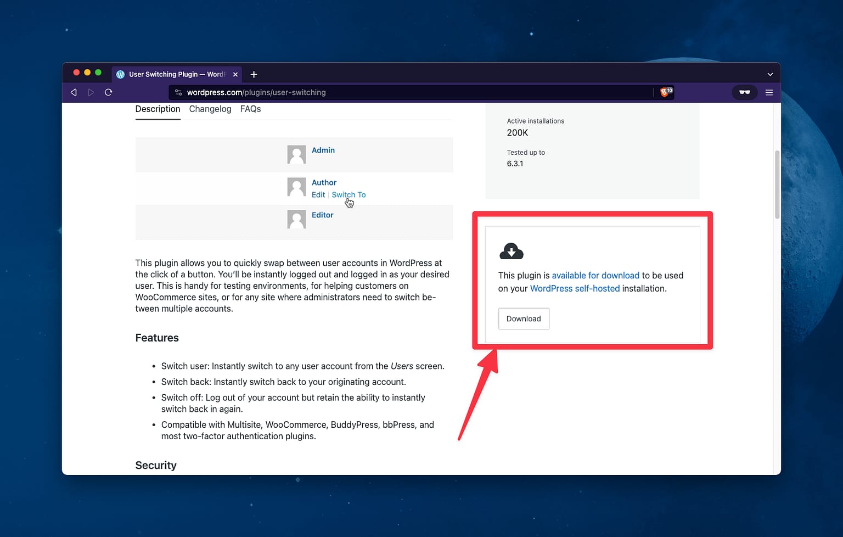The width and height of the screenshot is (843, 537).
Task: Close the User Switching Plugin tab
Action: pos(235,75)
